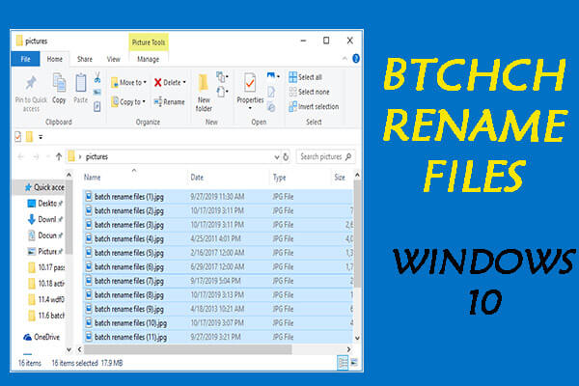The width and height of the screenshot is (579, 386).
Task: Open the File tab
Action: 25,59
